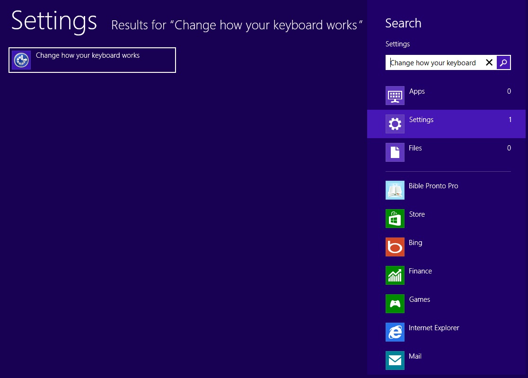Select the Settings category result count
The width and height of the screenshot is (528, 378).
(x=510, y=120)
